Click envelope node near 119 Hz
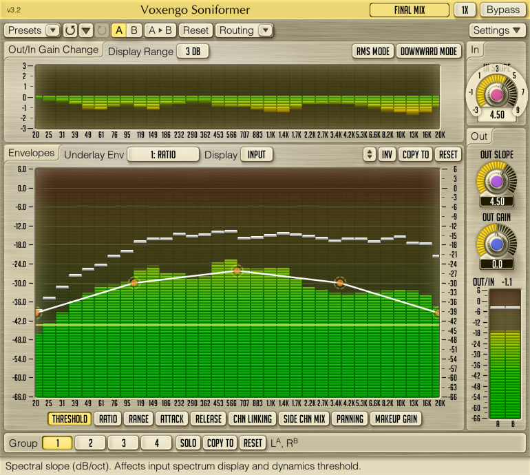Screen dimensions: 530x475 pos(134,283)
